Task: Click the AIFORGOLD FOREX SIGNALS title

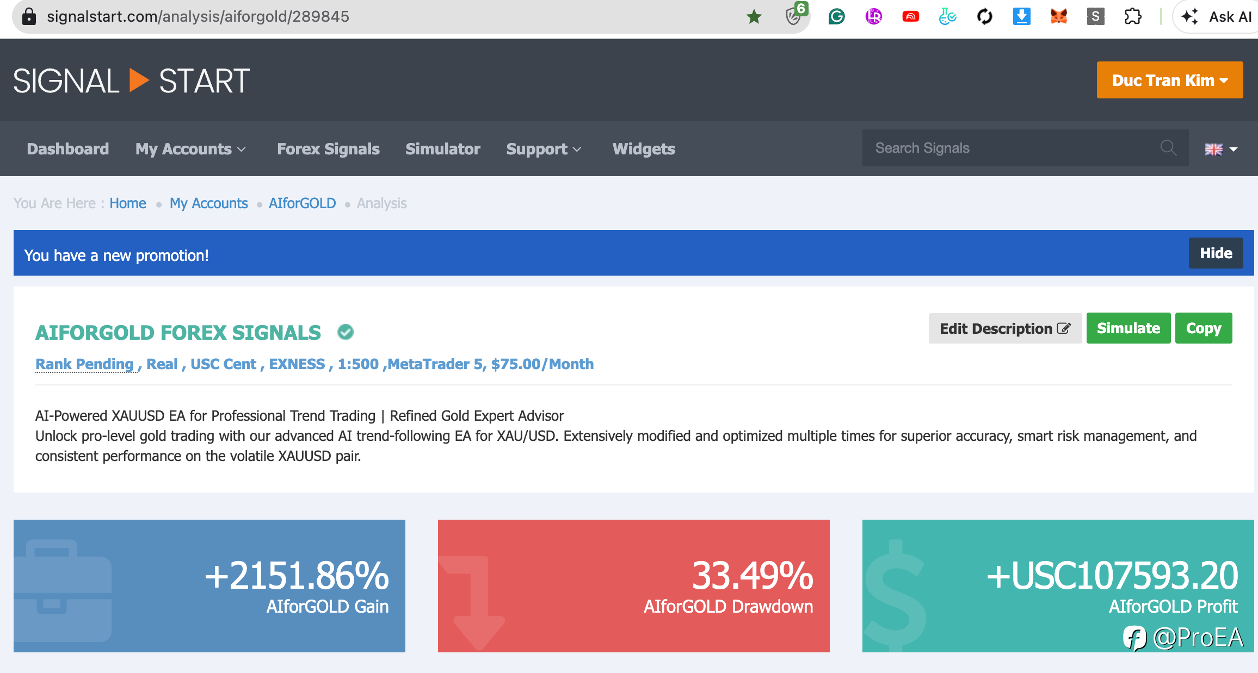Action: 178,332
